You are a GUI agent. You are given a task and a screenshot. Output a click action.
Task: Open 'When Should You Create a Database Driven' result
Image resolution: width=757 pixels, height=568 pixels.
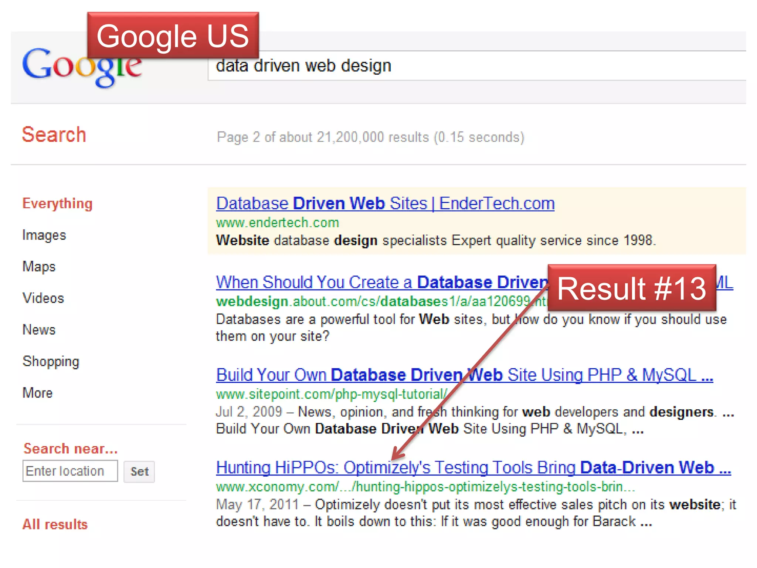[382, 282]
